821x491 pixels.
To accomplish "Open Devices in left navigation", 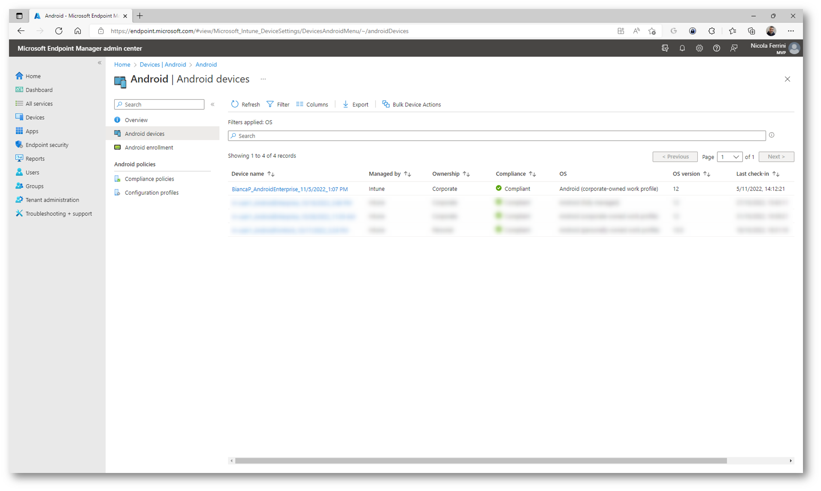I will coord(30,117).
